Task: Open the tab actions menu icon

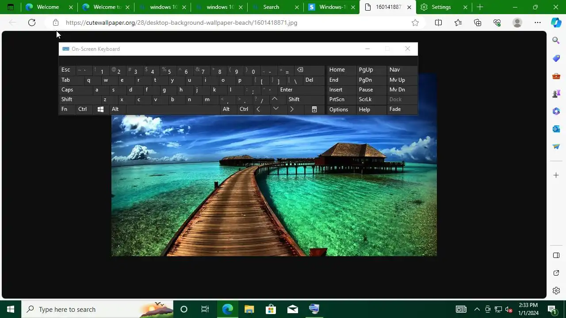Action: pyautogui.click(x=11, y=7)
